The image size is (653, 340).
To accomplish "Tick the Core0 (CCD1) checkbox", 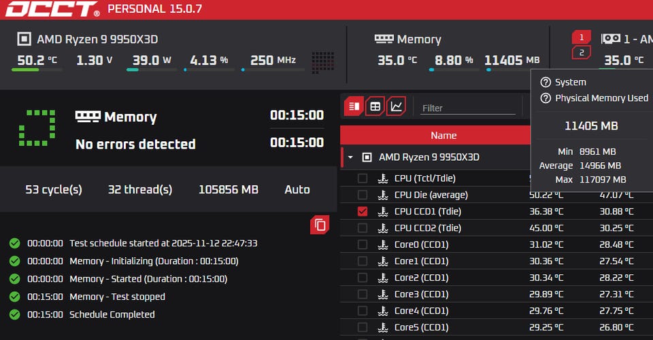I will tap(363, 245).
